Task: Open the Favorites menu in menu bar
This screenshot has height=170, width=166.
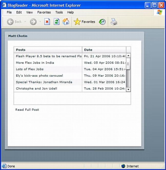Action: (44, 12)
